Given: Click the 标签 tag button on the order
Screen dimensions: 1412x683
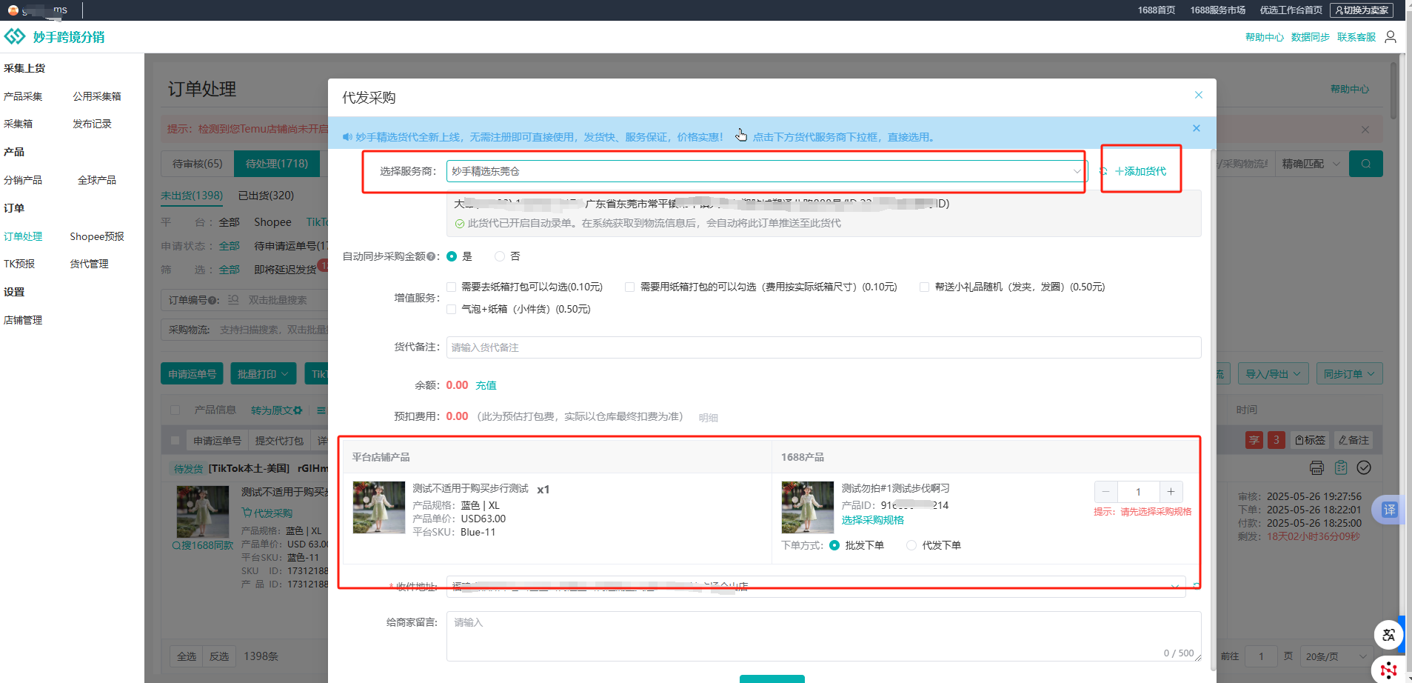Looking at the screenshot, I should point(1310,440).
